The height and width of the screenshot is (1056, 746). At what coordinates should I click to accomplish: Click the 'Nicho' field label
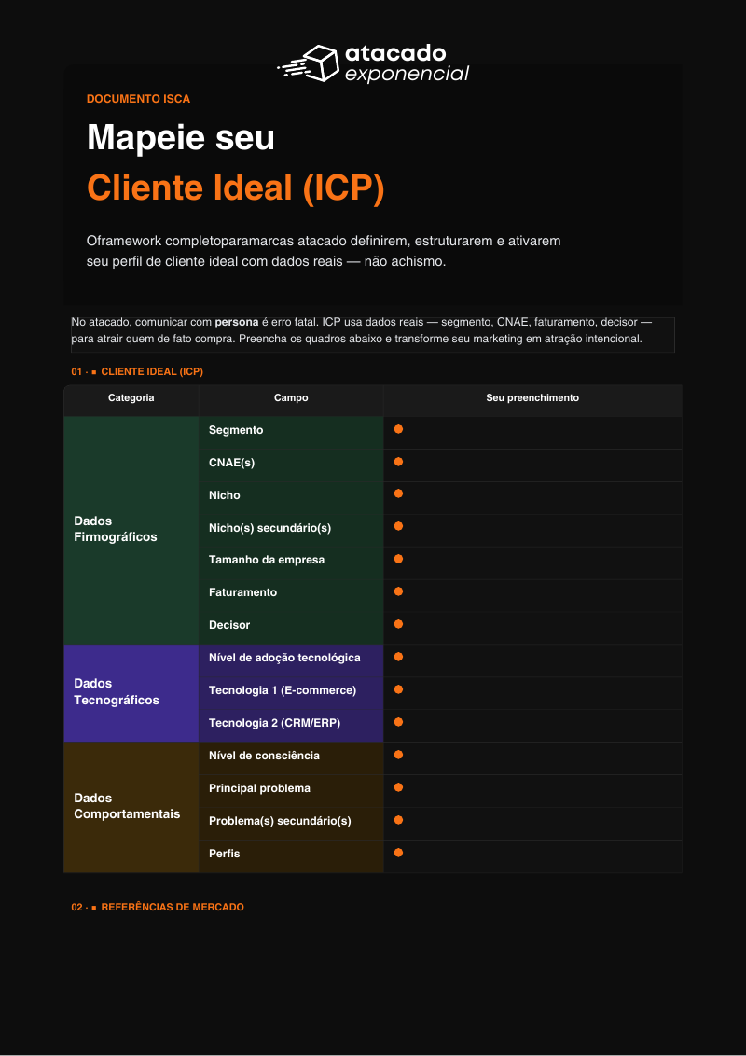point(224,495)
